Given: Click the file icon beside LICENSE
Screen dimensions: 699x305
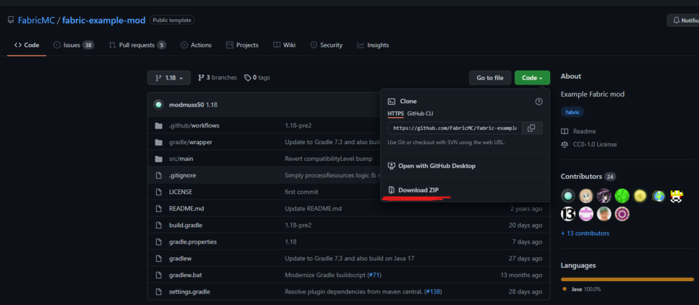Looking at the screenshot, I should tap(159, 192).
